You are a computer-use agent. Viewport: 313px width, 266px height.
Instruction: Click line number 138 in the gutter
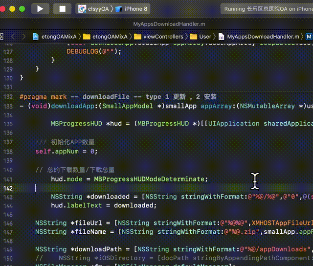[x=8, y=152]
